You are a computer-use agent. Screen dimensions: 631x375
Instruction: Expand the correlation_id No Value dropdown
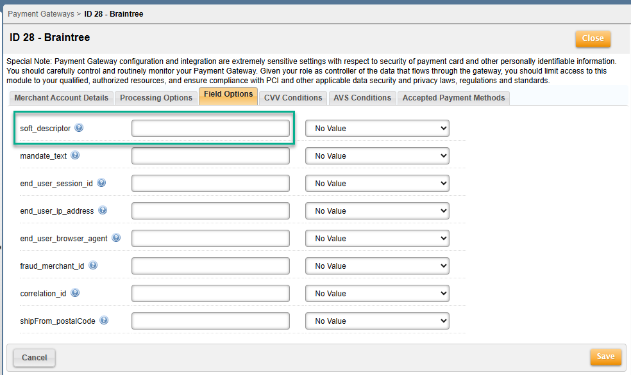point(377,294)
